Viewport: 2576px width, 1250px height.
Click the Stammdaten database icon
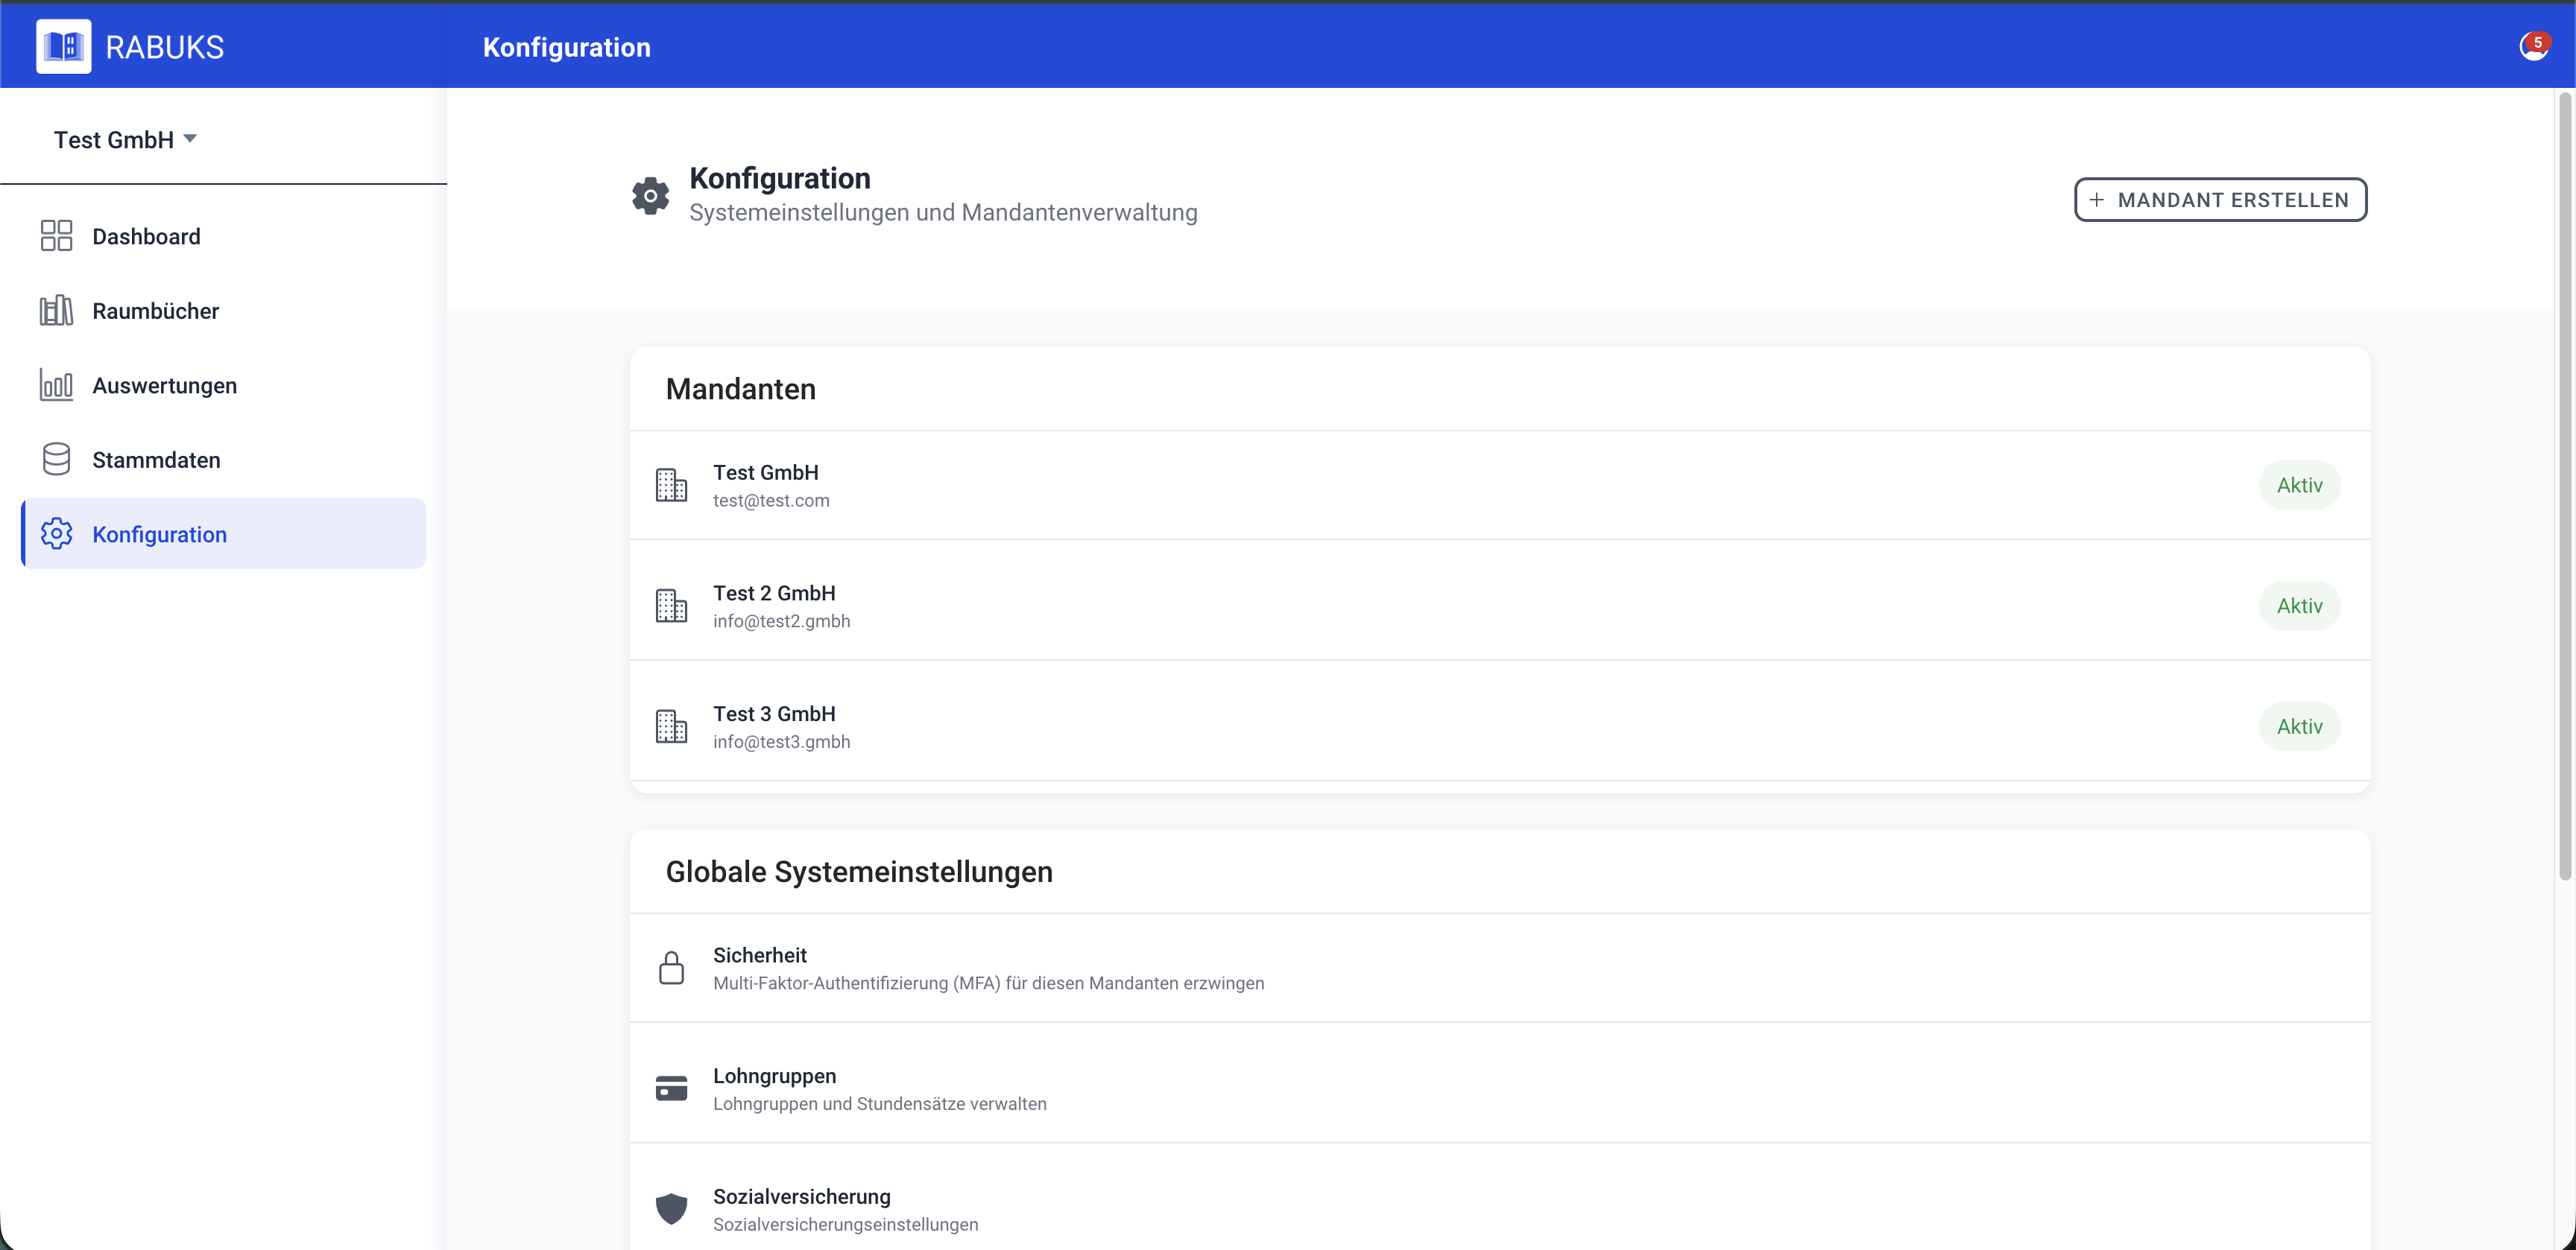(56, 460)
